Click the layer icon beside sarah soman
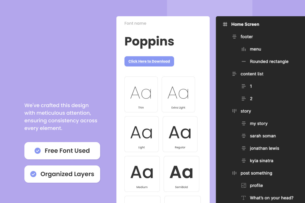The height and width of the screenshot is (203, 305). tap(244, 136)
